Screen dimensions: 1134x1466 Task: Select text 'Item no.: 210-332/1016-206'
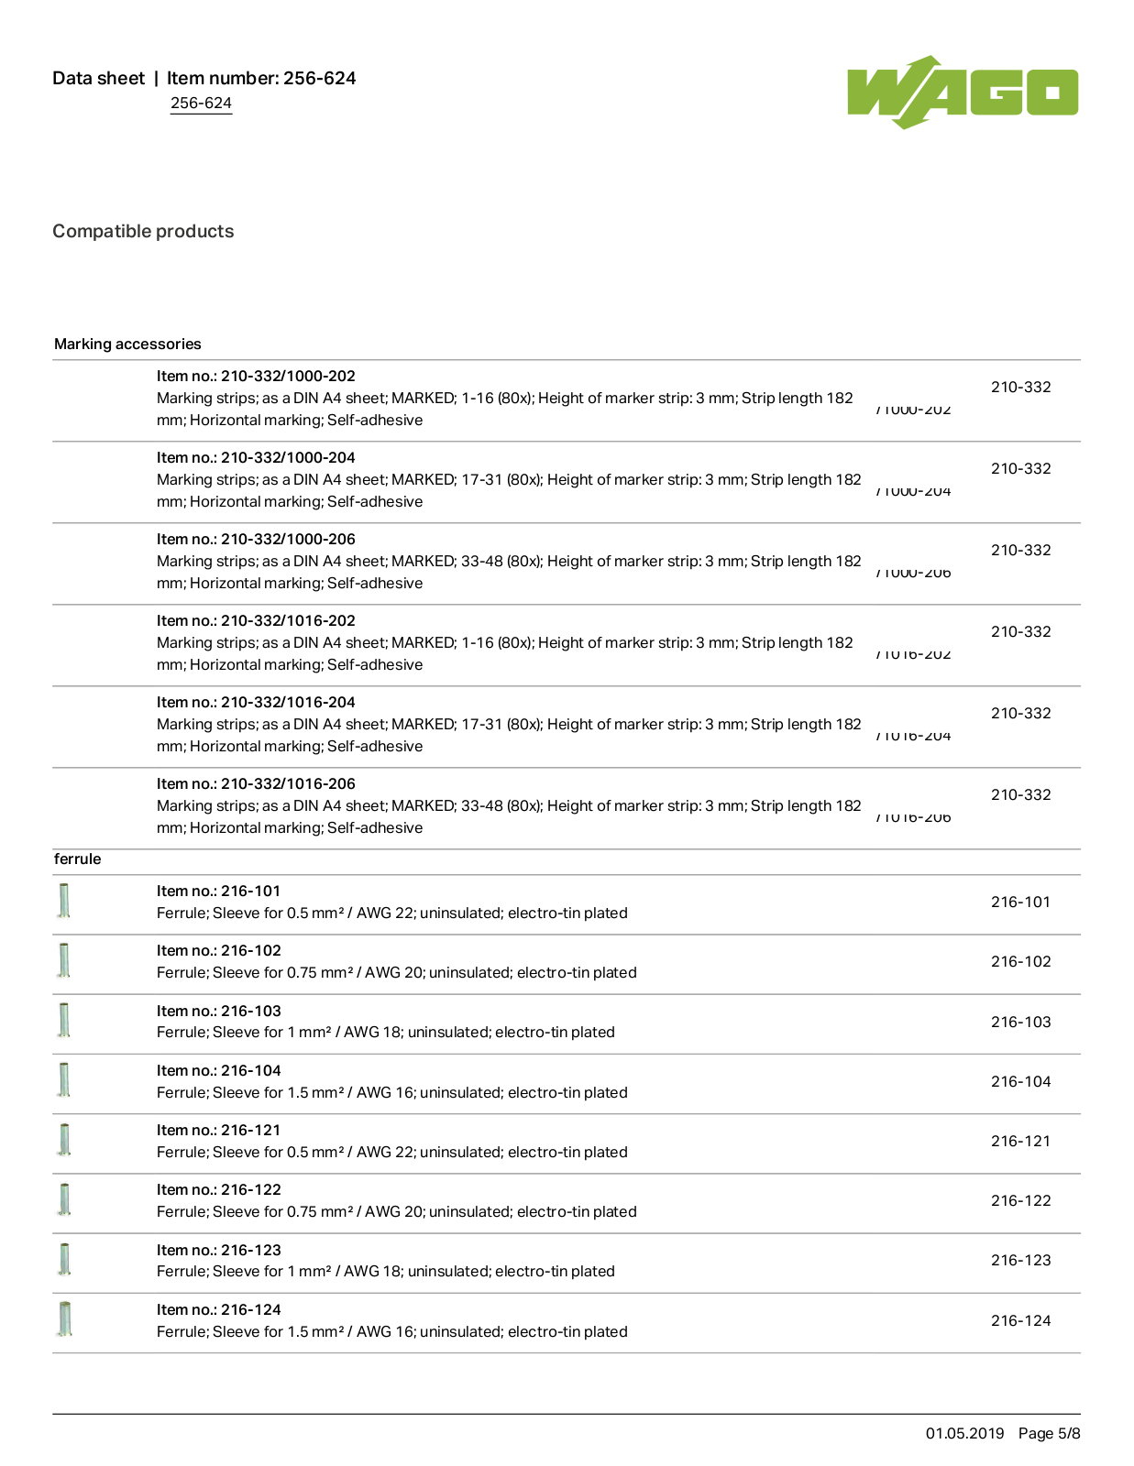pos(256,783)
